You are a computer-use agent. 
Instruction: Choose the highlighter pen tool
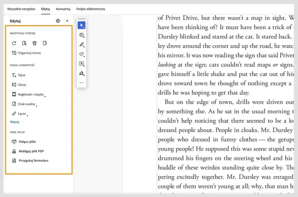tap(81, 45)
